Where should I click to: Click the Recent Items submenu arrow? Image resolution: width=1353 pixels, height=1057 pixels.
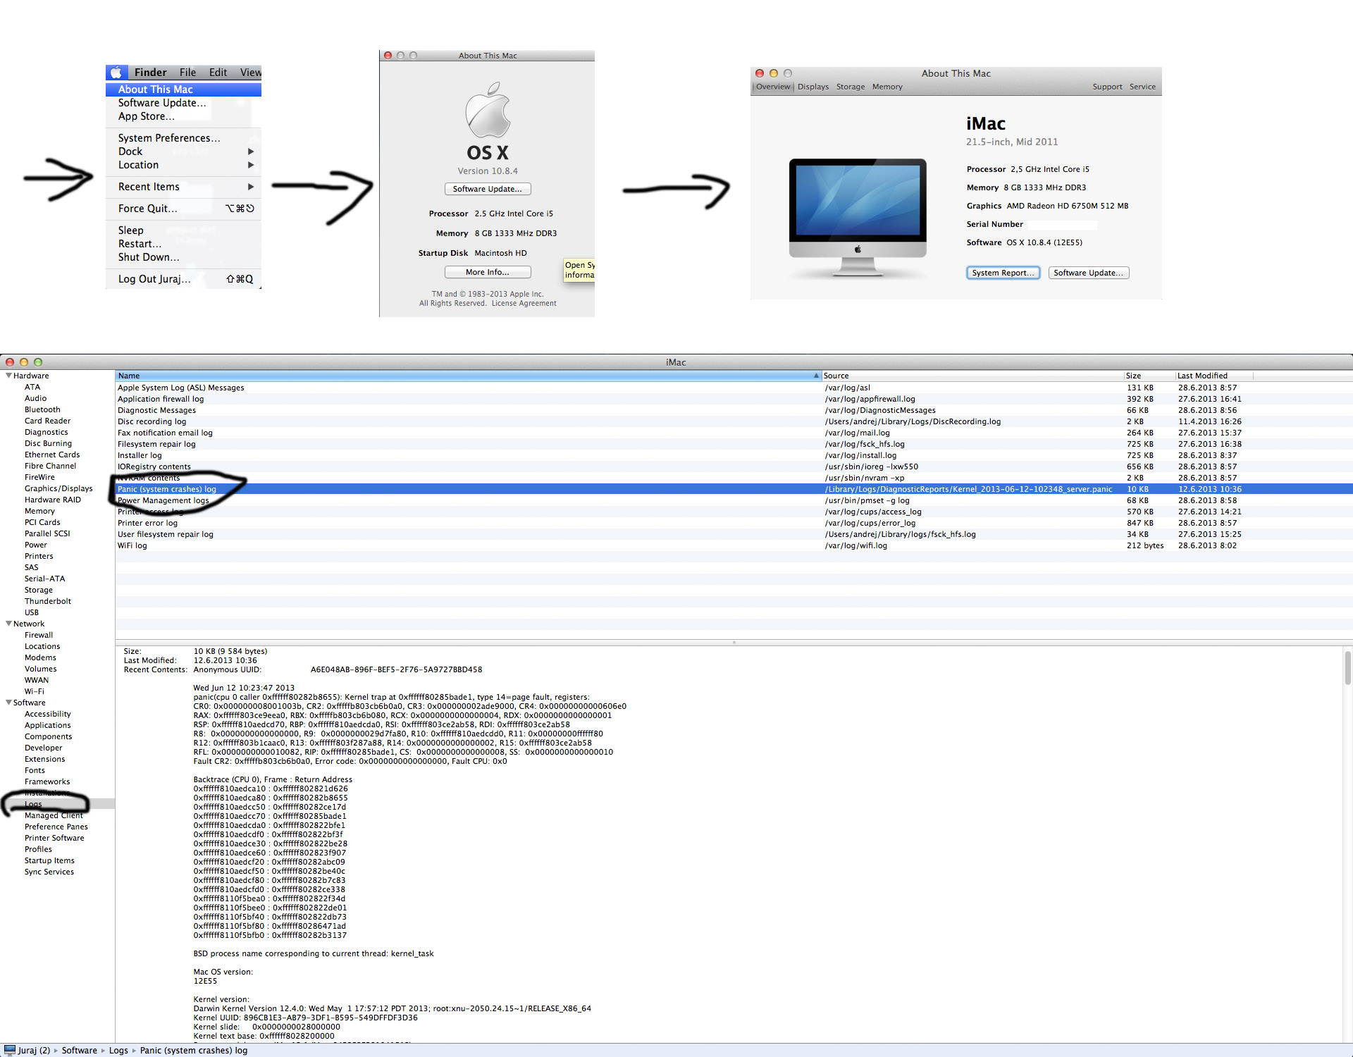tap(251, 187)
